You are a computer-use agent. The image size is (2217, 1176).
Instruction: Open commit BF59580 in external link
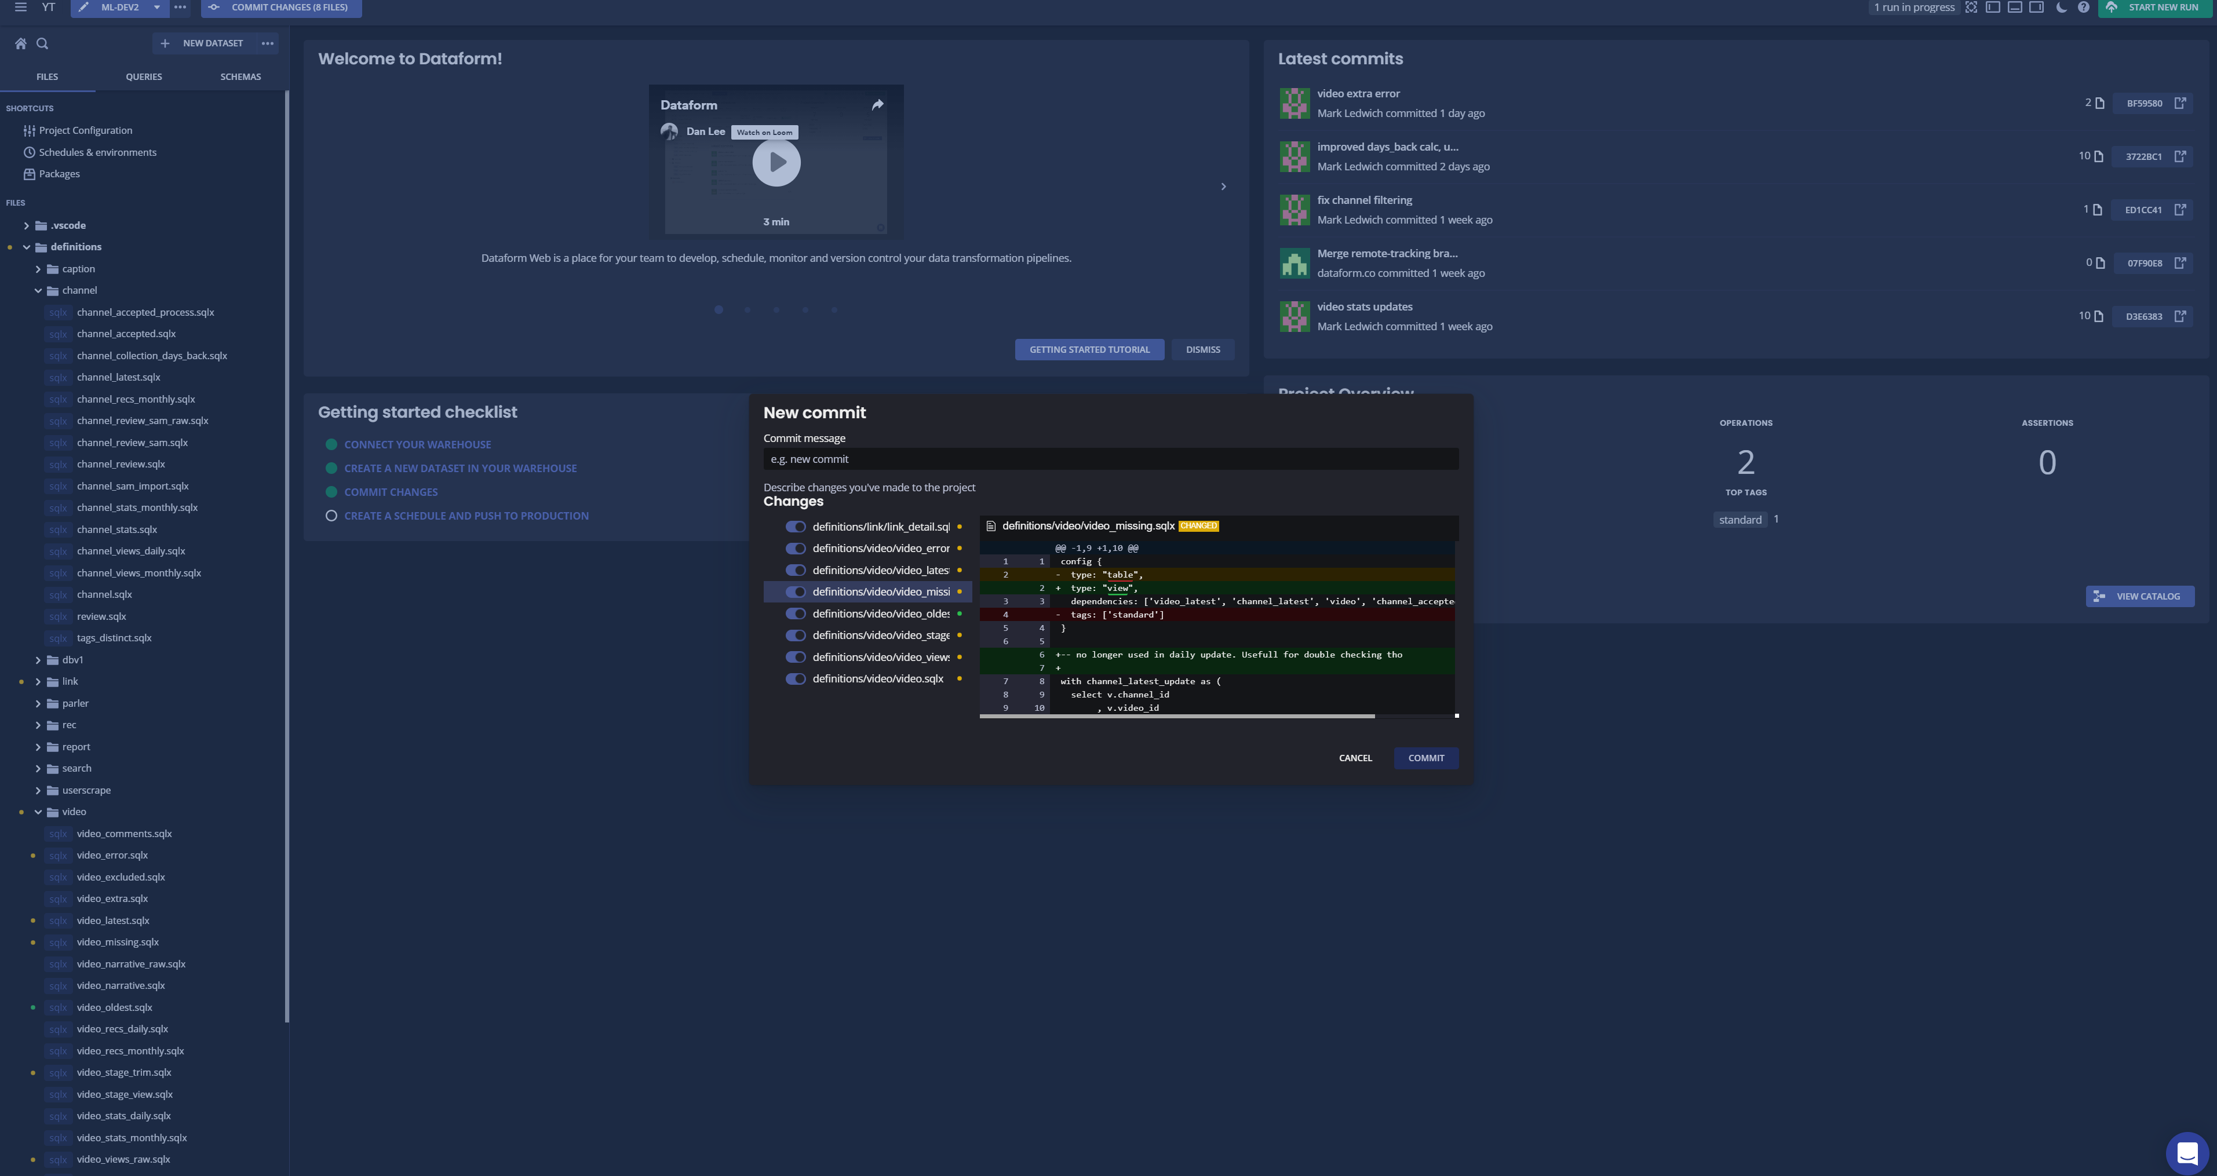click(x=2180, y=103)
